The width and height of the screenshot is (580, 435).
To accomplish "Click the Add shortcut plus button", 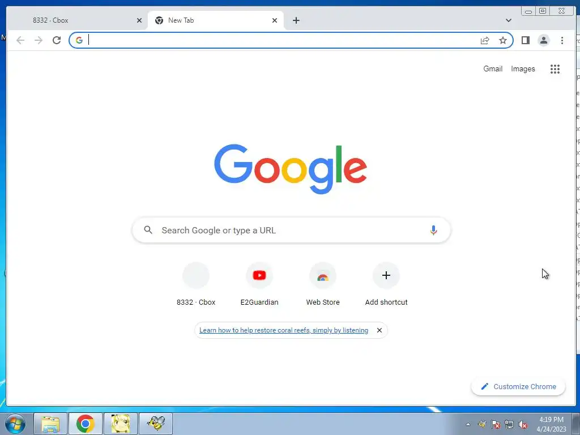I will (x=386, y=275).
